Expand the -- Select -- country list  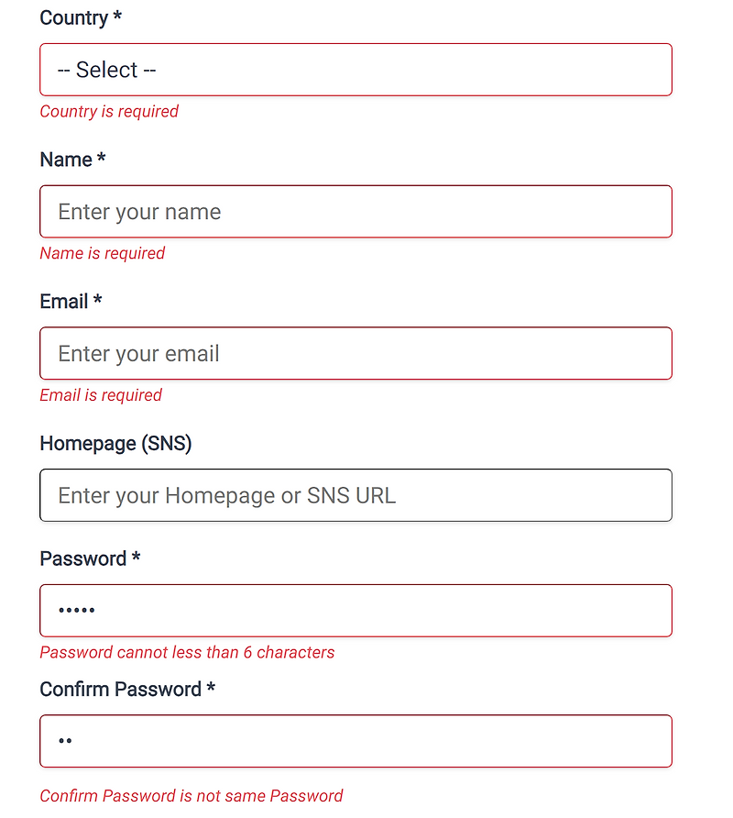356,70
